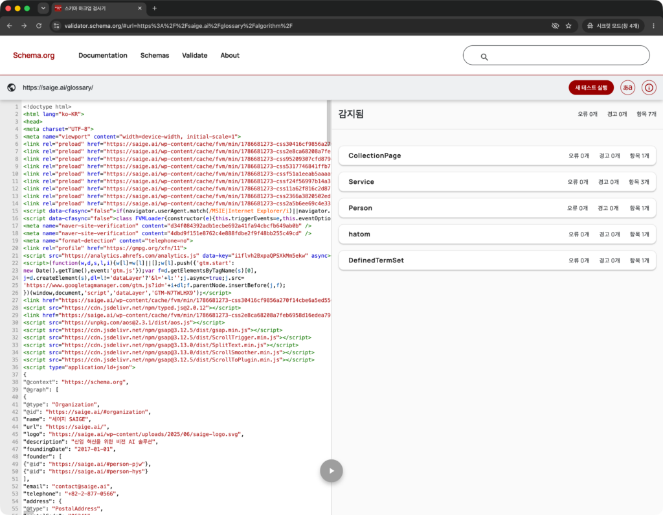The height and width of the screenshot is (515, 663).
Task: Open site information icon in address bar
Action: [56, 26]
